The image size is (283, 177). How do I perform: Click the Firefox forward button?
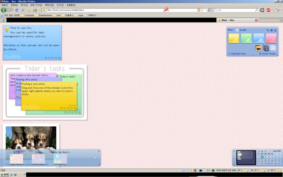[x=9, y=10]
